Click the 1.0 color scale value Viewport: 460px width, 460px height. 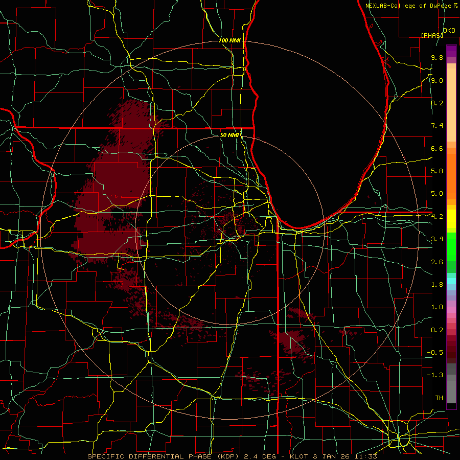click(437, 307)
